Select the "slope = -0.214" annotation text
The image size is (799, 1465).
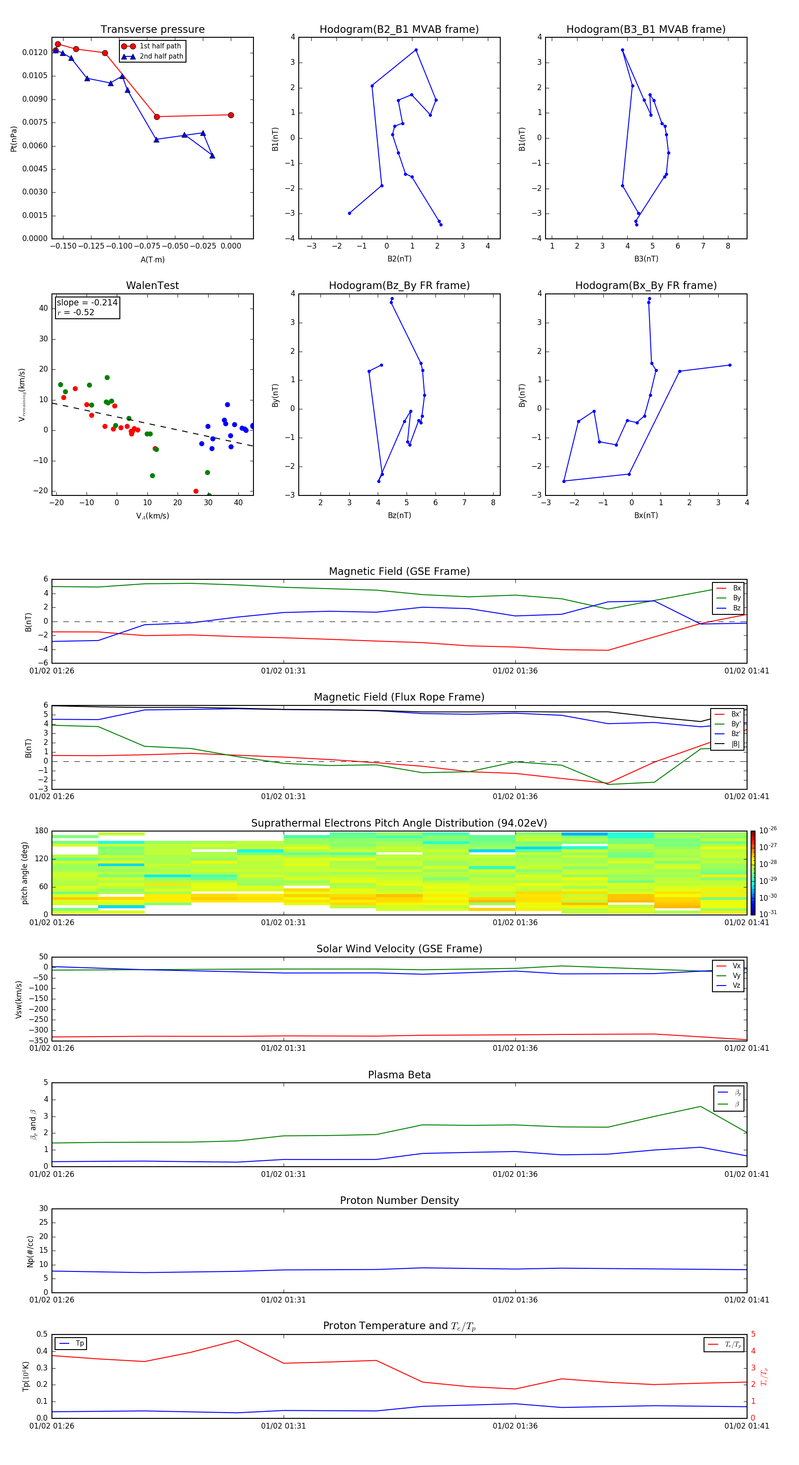point(87,303)
